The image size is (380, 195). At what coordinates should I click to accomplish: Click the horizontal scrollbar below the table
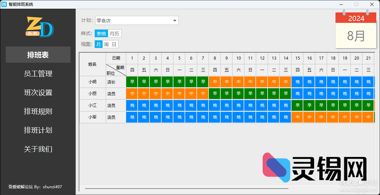pos(186,189)
